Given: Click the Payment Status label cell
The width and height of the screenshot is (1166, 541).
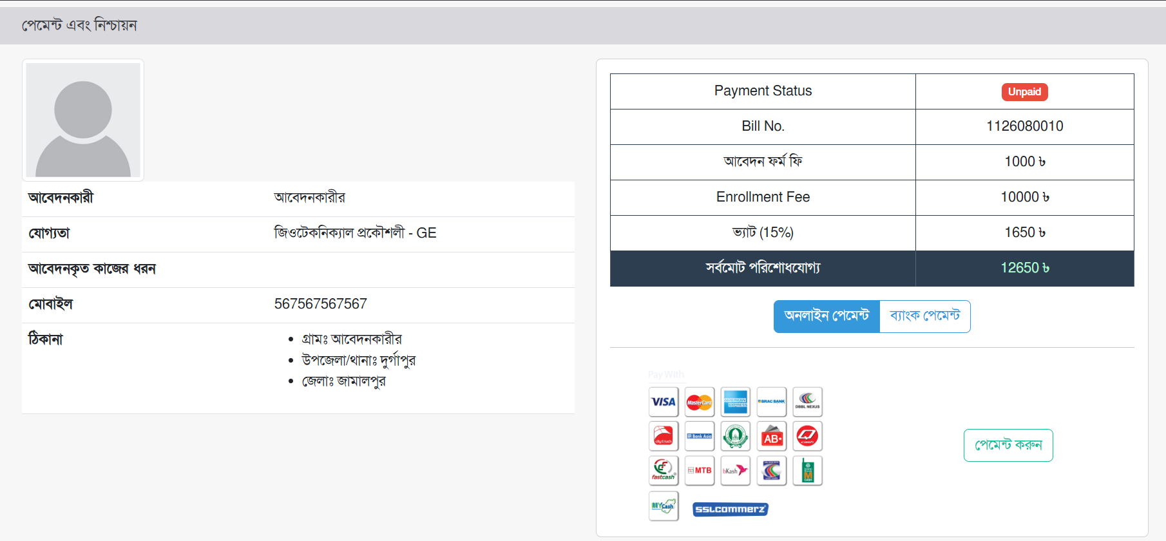Looking at the screenshot, I should click(763, 91).
